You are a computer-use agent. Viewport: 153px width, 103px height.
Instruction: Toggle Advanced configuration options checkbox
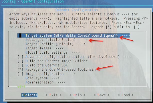point(20,57)
